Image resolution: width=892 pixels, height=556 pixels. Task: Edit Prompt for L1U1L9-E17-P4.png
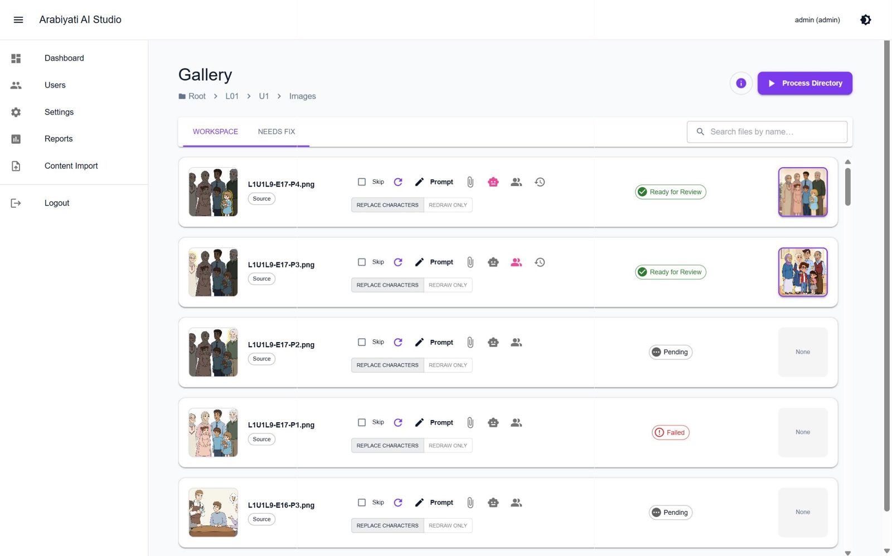[x=434, y=182]
